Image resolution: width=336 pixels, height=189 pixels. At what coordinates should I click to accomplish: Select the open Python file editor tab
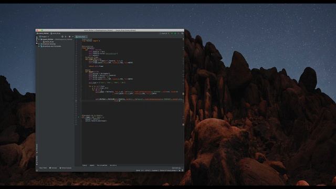pos(81,37)
